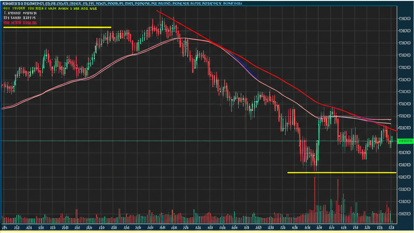Click the green current price tag on the right axis
414x233 pixels.
[x=405, y=141]
